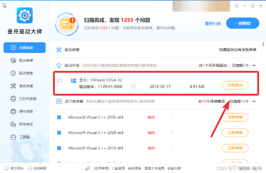The image size is (266, 173).
Task: Open the driver version 11.09.01.0000 dropdown
Action: coord(133,86)
